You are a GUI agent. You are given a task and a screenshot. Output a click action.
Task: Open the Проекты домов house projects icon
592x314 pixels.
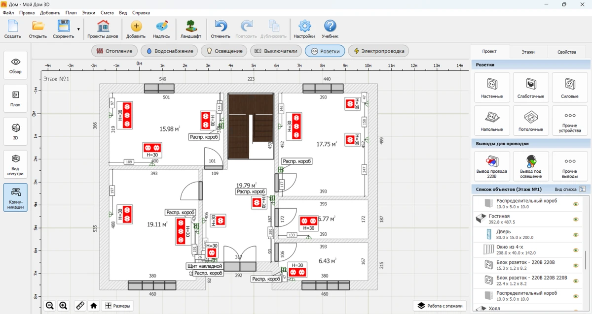103,29
